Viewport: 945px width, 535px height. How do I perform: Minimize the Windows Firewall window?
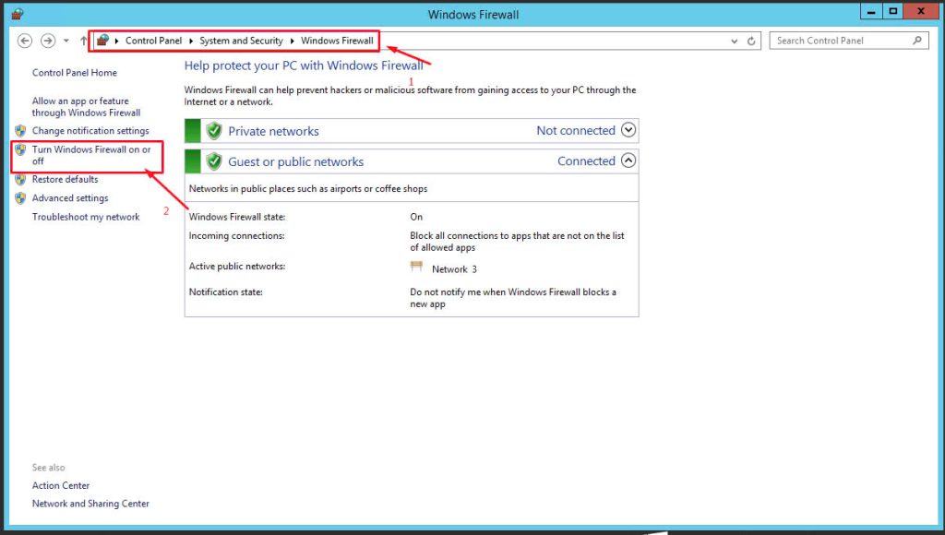pyautogui.click(x=871, y=11)
